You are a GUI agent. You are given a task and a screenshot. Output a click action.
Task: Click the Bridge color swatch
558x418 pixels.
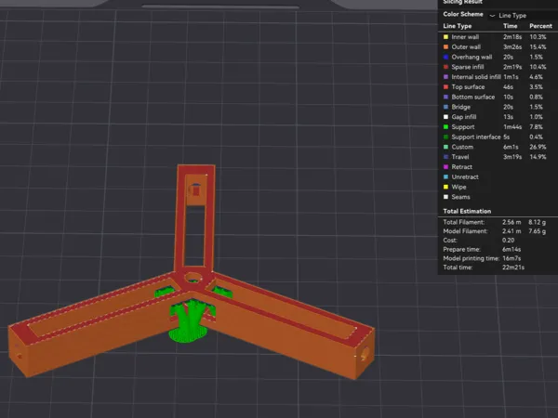click(445, 107)
